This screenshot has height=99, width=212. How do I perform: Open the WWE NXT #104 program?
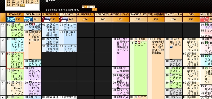click(x=68, y=37)
